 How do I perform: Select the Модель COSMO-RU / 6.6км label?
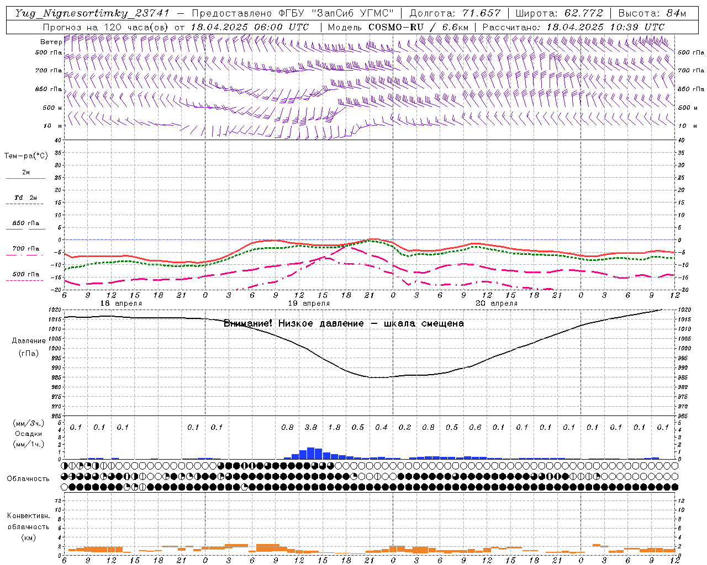(x=398, y=27)
